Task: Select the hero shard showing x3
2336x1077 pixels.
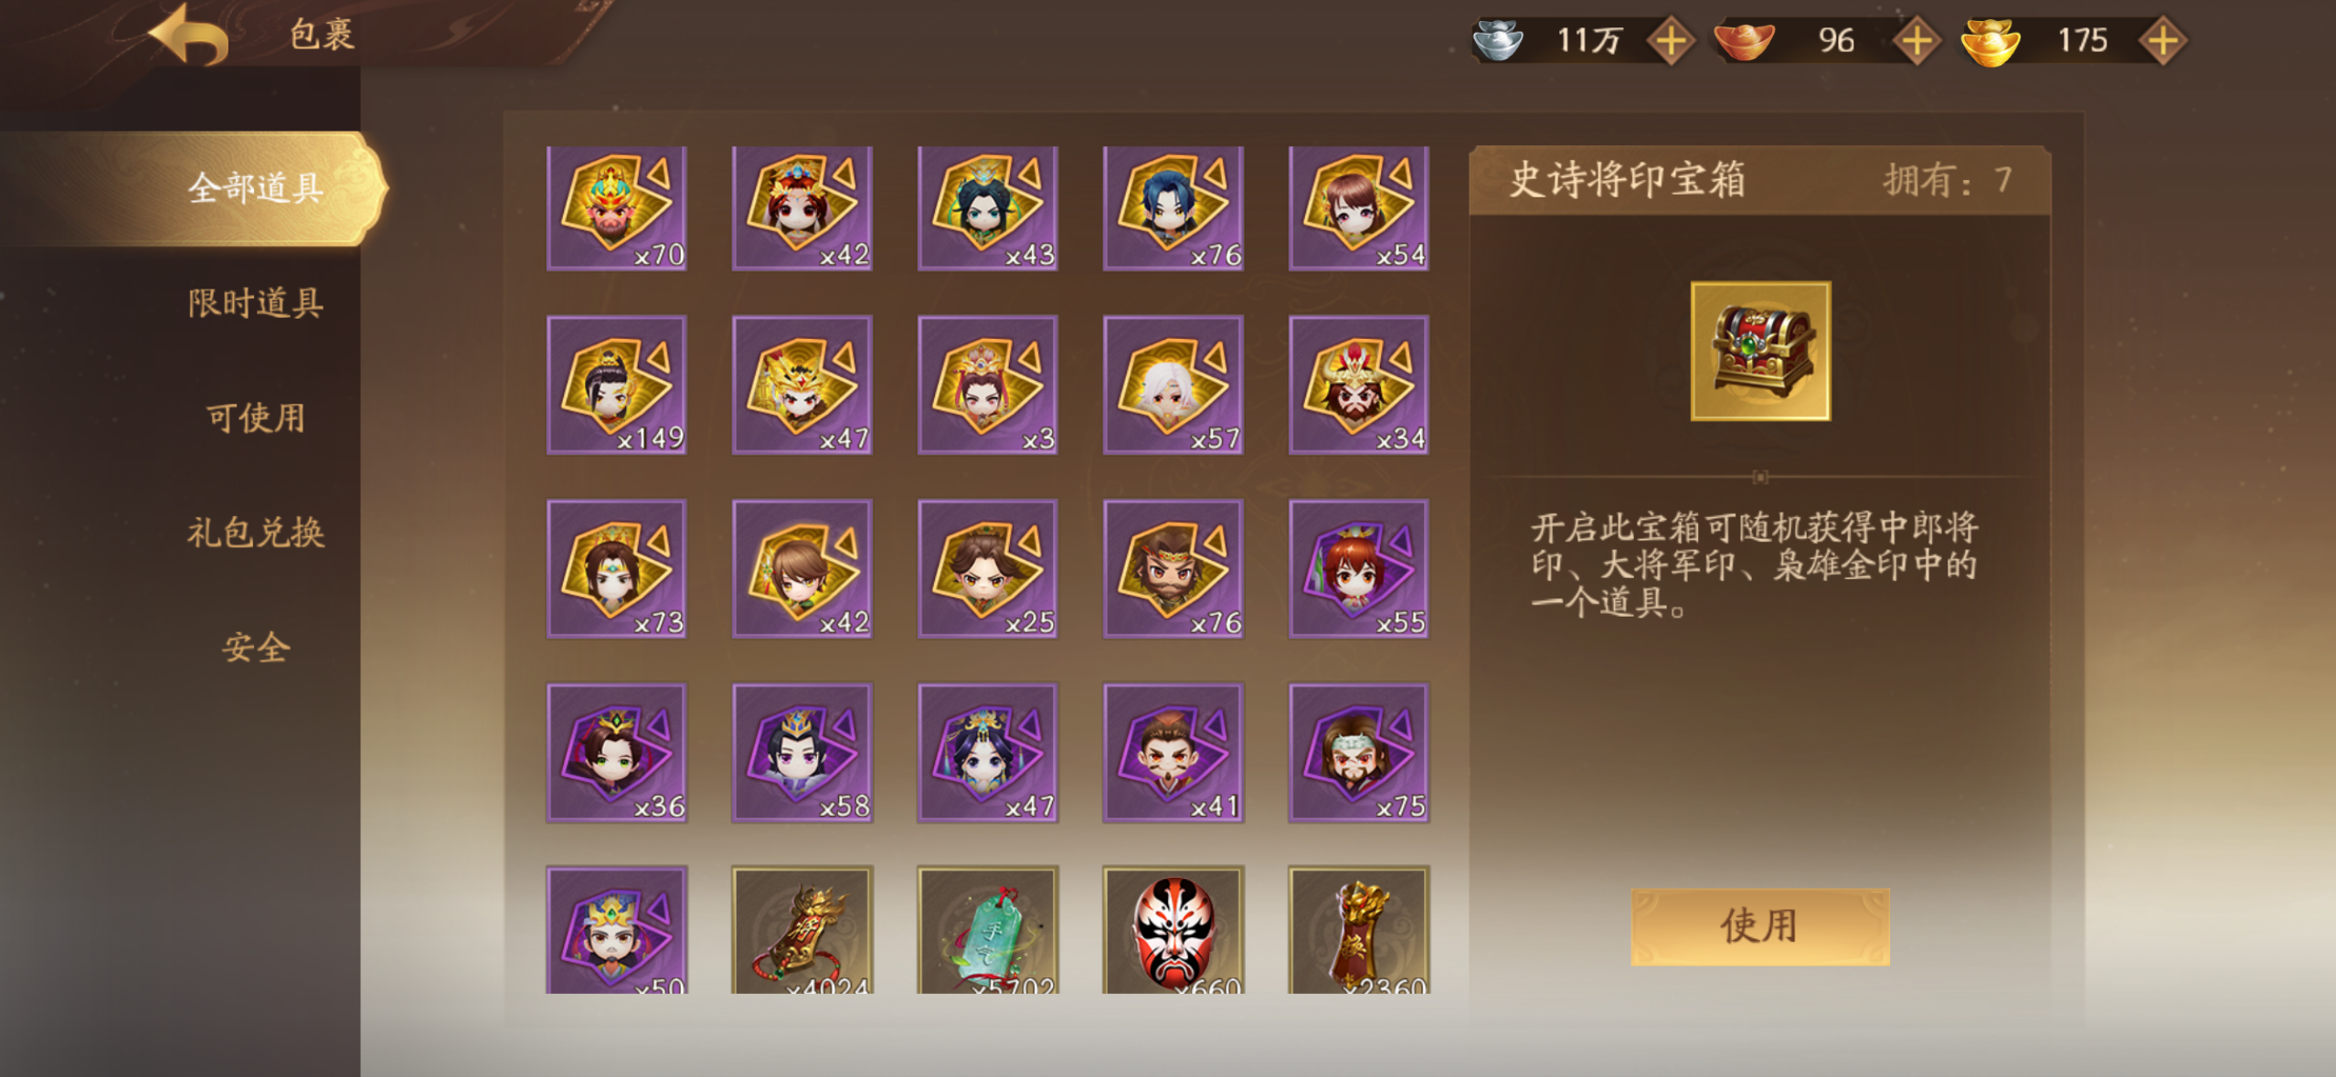Action: tap(988, 385)
